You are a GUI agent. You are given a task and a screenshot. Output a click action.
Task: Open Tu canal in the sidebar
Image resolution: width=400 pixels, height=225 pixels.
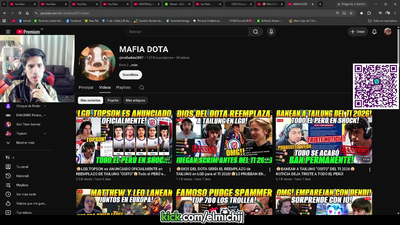pyautogui.click(x=22, y=167)
